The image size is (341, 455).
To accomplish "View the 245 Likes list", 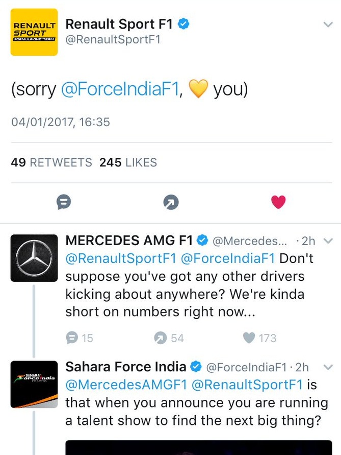I will pos(128,162).
